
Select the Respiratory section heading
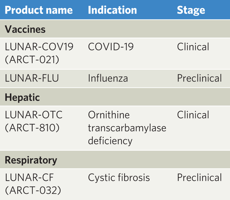pos(31,160)
